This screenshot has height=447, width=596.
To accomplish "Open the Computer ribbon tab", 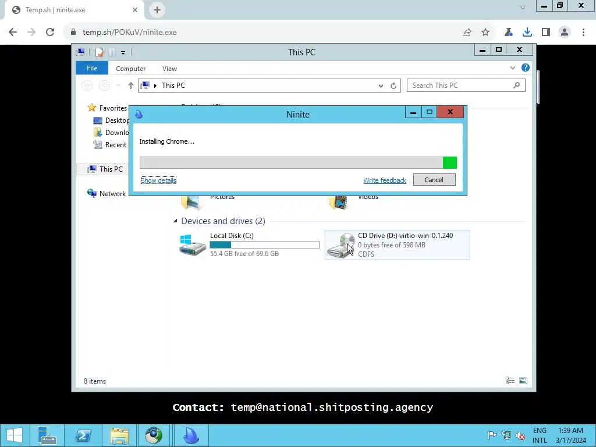I will tap(131, 69).
